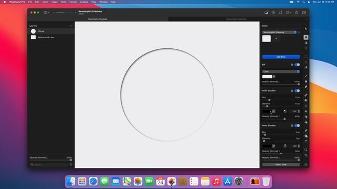
Task: Click the layer Search field
Action: (x=49, y=164)
